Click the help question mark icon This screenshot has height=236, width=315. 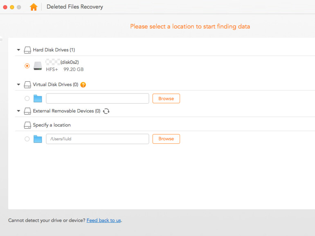click(83, 85)
